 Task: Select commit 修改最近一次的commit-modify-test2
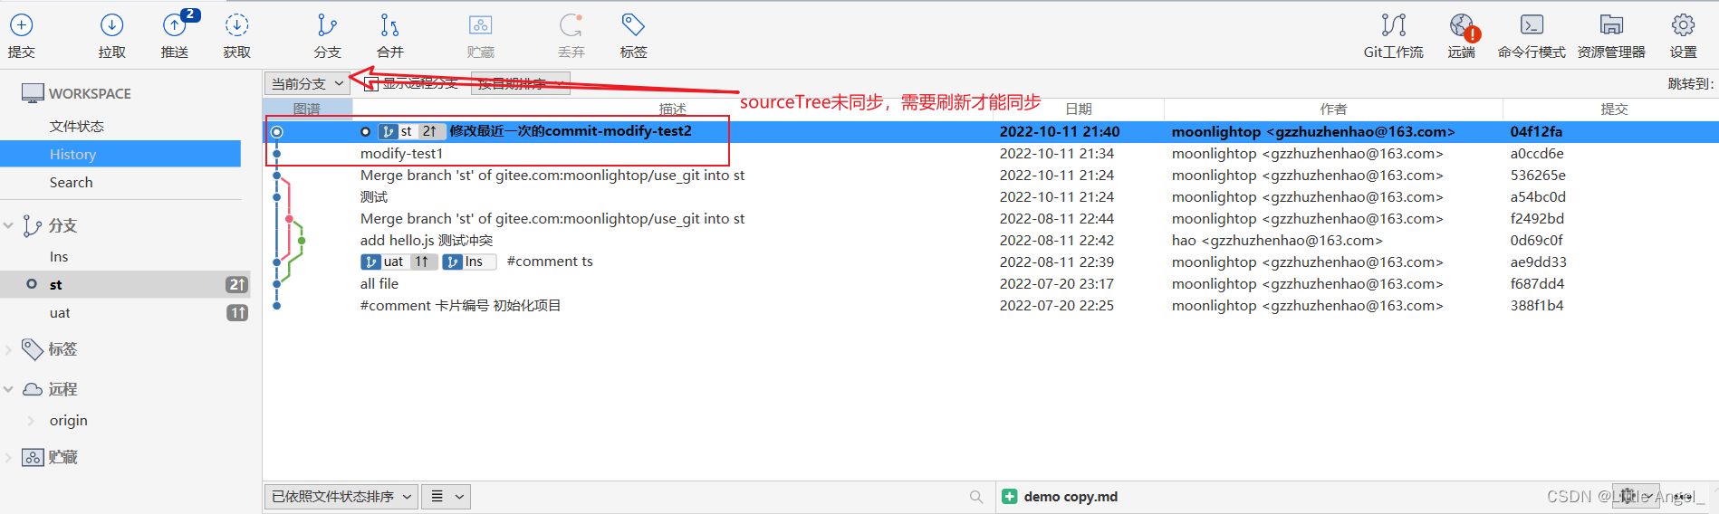tap(991, 131)
